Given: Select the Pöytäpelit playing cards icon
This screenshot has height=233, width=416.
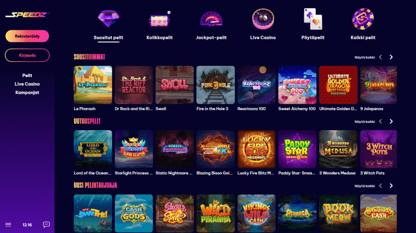Looking at the screenshot, I should (313, 19).
